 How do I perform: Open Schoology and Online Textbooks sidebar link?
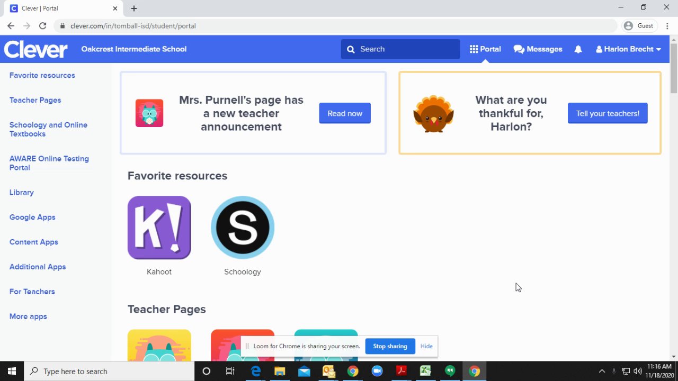[48, 129]
